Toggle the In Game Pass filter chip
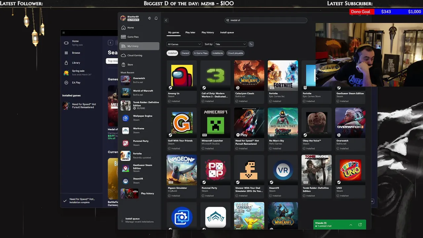 click(x=201, y=53)
